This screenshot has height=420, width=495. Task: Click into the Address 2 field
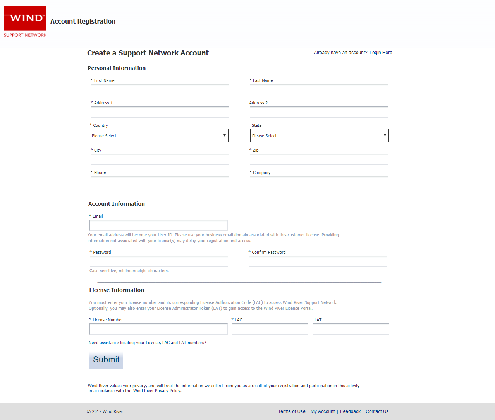(319, 112)
